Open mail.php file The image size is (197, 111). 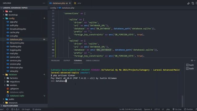tap(14, 53)
